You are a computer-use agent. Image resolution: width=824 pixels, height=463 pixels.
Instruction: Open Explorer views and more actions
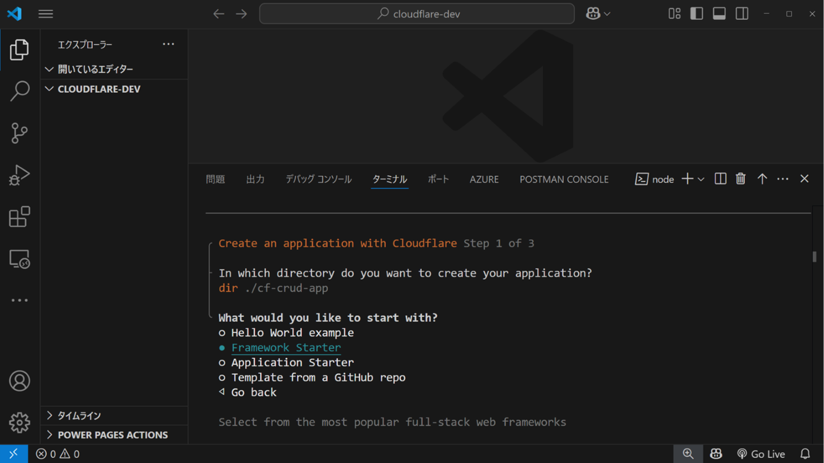tap(168, 44)
